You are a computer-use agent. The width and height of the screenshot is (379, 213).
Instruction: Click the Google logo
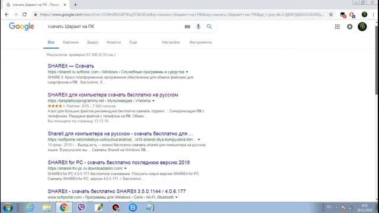[21, 26]
